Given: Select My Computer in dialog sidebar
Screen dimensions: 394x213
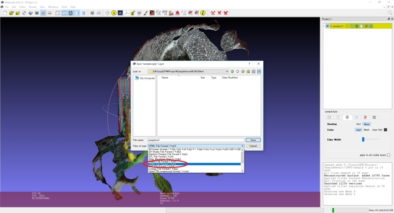Looking at the screenshot, I should pyautogui.click(x=145, y=78).
